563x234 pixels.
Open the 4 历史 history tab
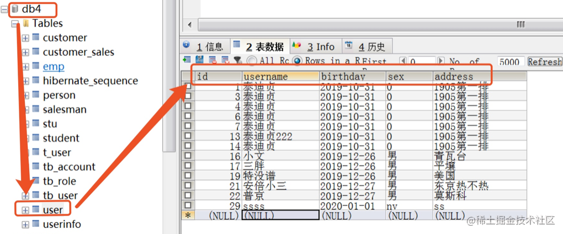pyautogui.click(x=367, y=46)
